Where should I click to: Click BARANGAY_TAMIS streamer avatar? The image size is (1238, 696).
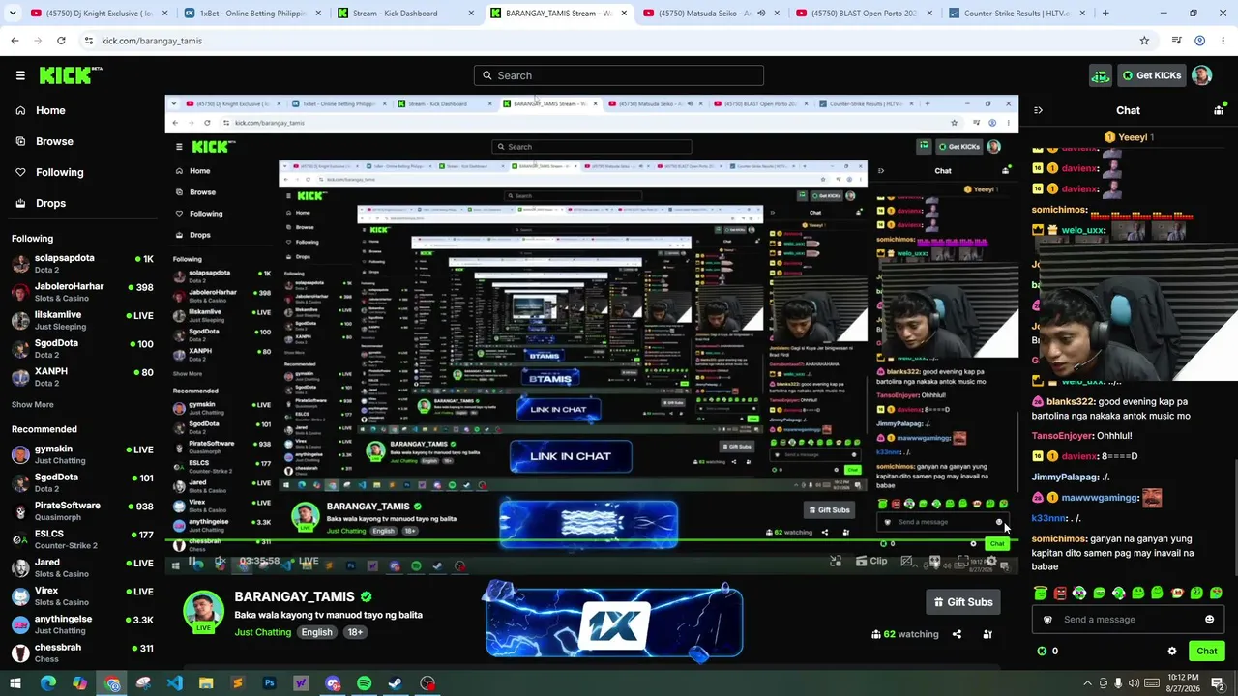coord(203,611)
